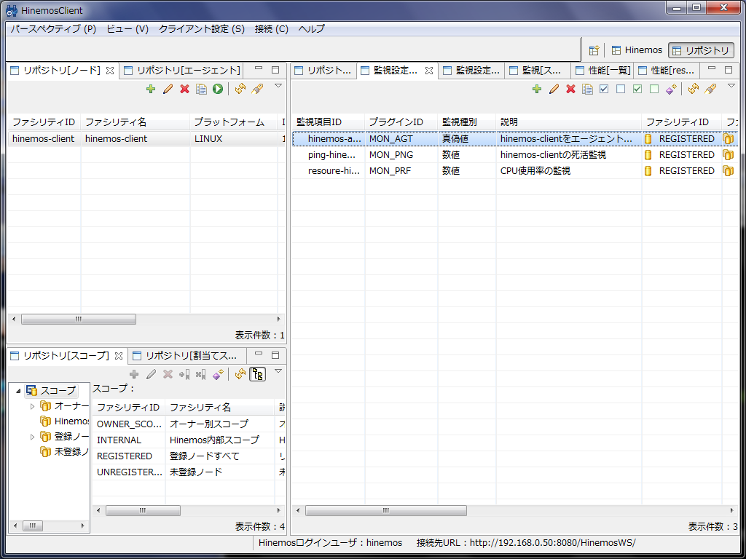
Task: Close the リポジトリ[ノード] tab
Action: pyautogui.click(x=110, y=71)
